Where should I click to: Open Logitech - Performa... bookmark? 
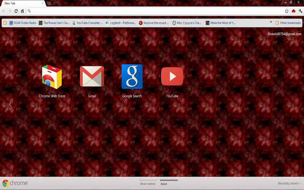pyautogui.click(x=121, y=23)
